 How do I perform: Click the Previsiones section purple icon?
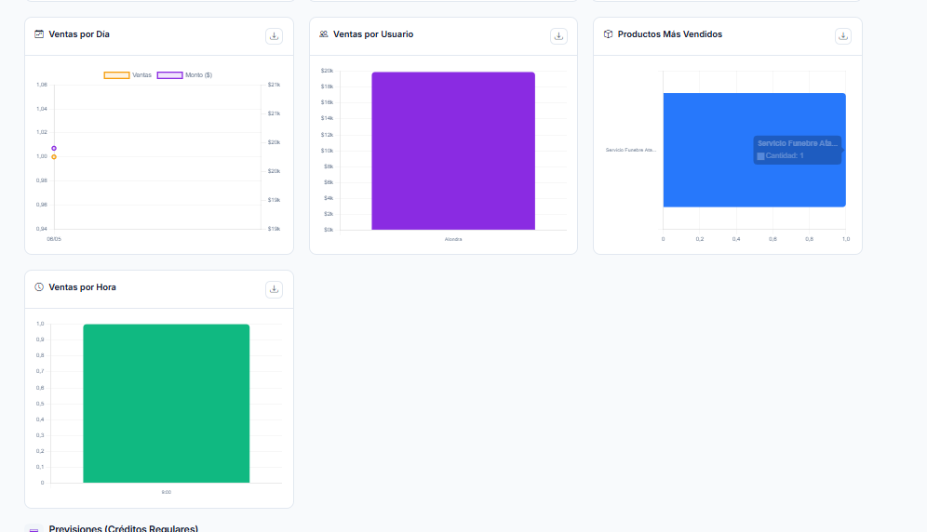pos(34,529)
